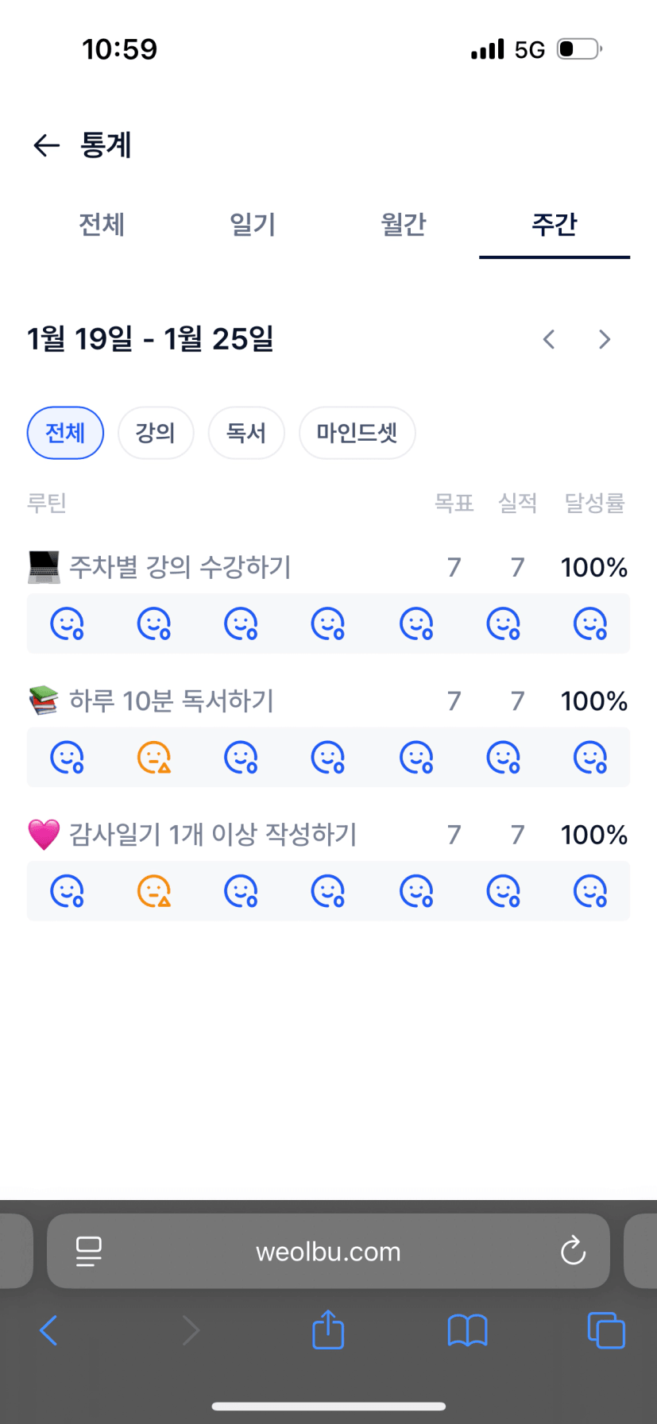This screenshot has height=1424, width=657.
Task: Select the 전체 filter chip
Action: pyautogui.click(x=65, y=433)
